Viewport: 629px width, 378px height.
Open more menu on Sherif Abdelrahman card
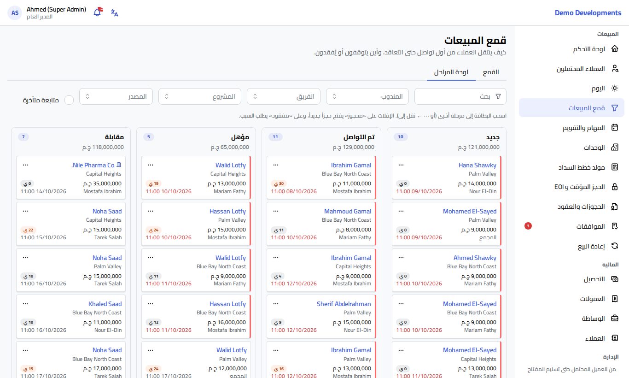click(x=275, y=303)
